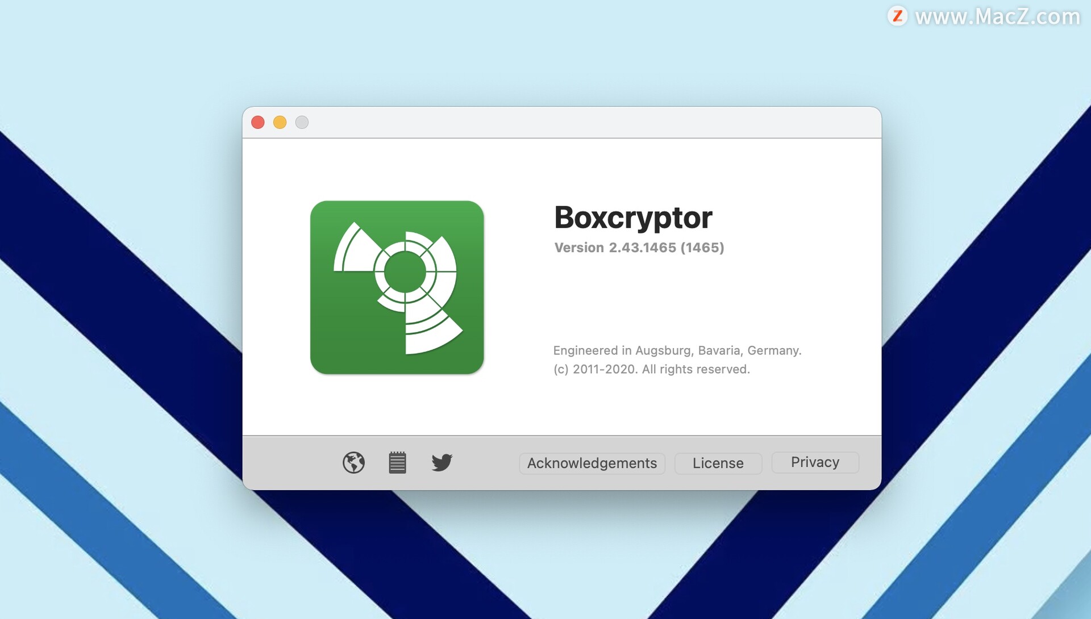Close the About window with red button

(x=258, y=122)
